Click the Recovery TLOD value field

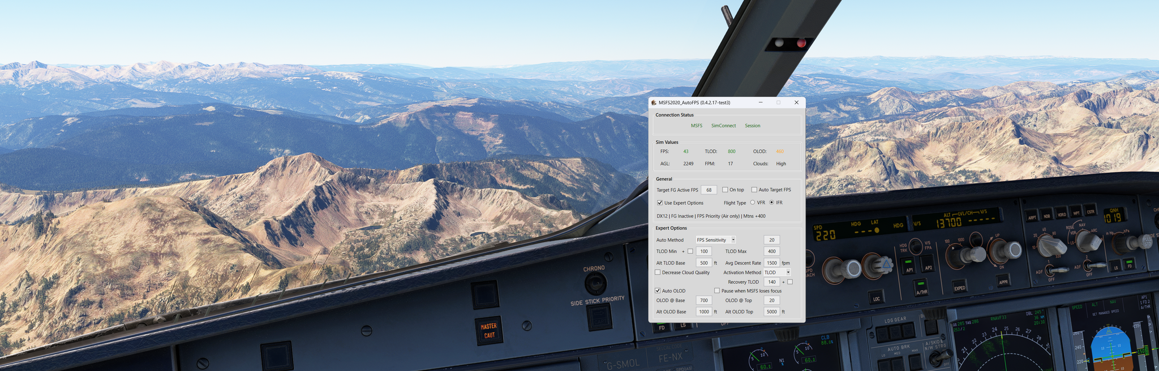[x=772, y=282]
